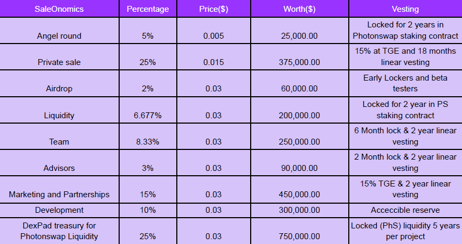
Task: Click the 750,000.00 worth cell
Action: click(300, 231)
